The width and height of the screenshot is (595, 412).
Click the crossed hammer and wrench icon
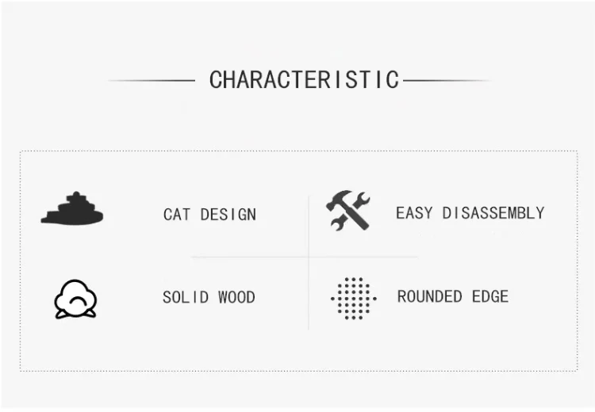pos(348,212)
